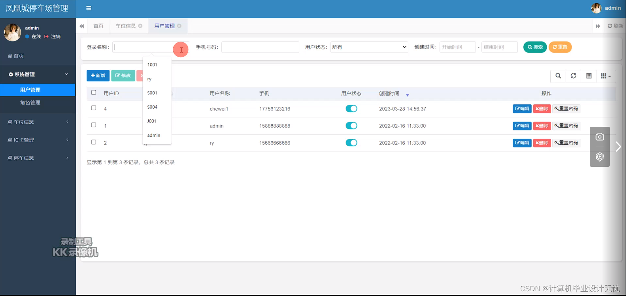Expand the IC卡管理 sidebar menu

[38, 140]
